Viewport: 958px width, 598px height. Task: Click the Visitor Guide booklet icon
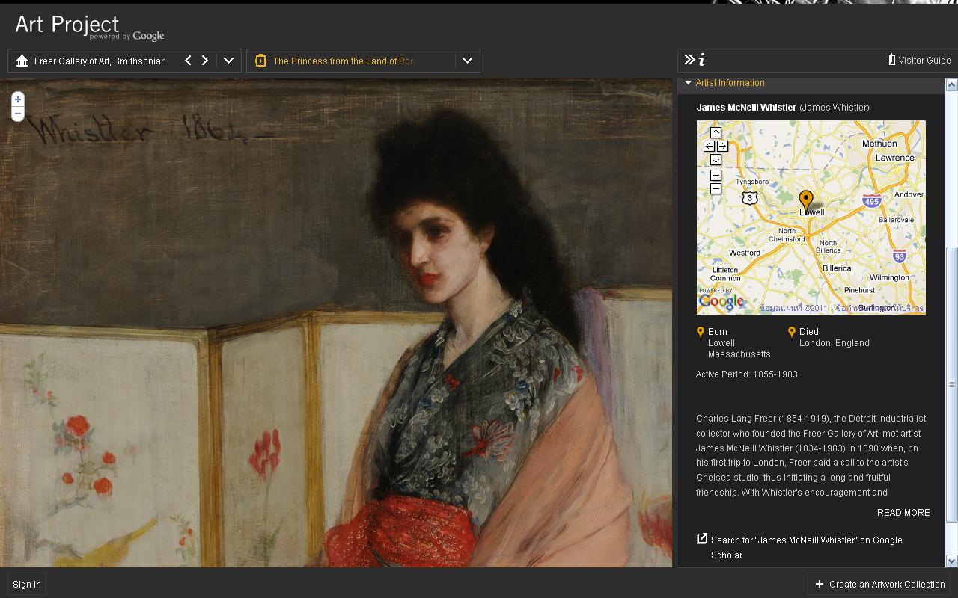[892, 60]
